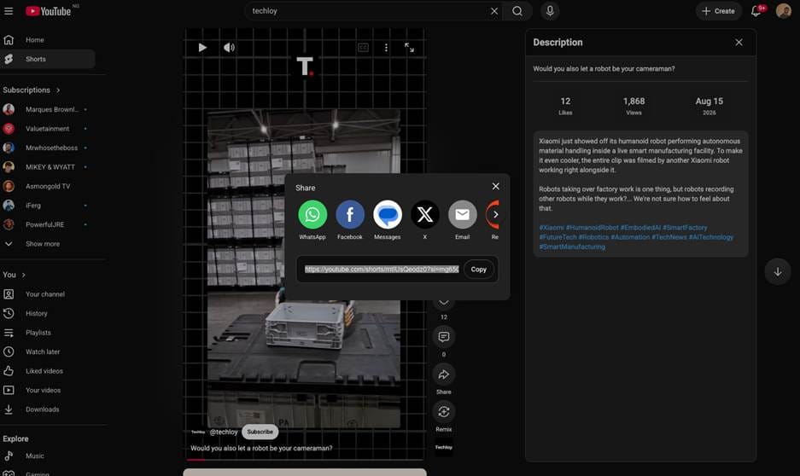Open Downloads

(x=48, y=409)
